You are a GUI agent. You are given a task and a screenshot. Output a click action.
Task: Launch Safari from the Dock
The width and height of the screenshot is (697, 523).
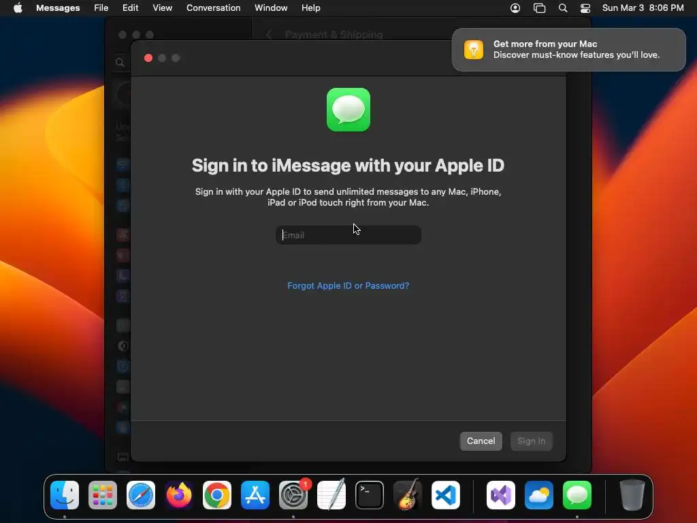click(141, 495)
